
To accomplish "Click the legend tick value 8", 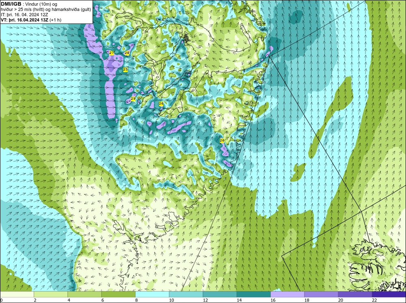I will [x=136, y=300].
